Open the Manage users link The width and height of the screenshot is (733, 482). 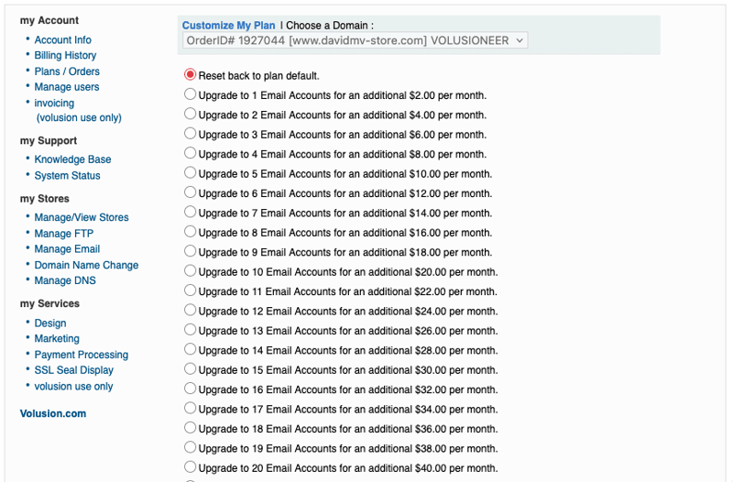coord(67,87)
